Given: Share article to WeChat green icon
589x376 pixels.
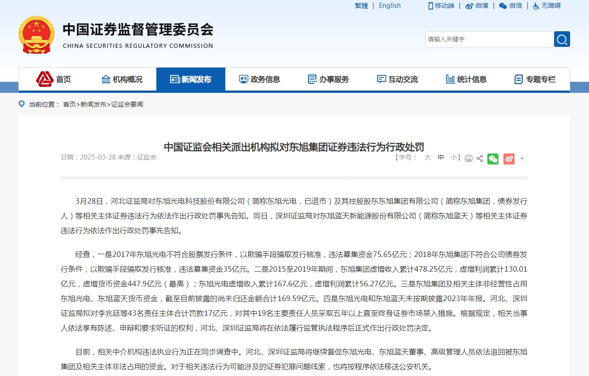Looking at the screenshot, I should [x=493, y=159].
